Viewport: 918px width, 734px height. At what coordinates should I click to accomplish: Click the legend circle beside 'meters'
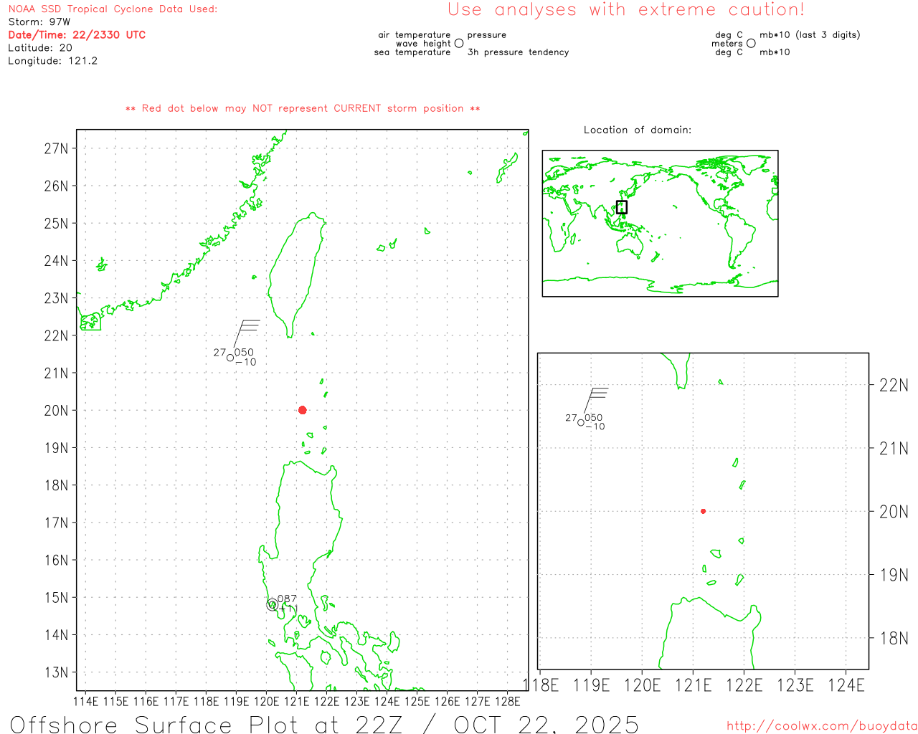pos(751,44)
